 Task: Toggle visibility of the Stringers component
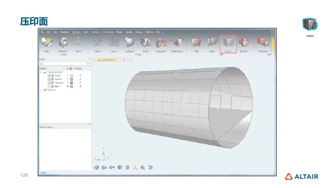pos(49,83)
